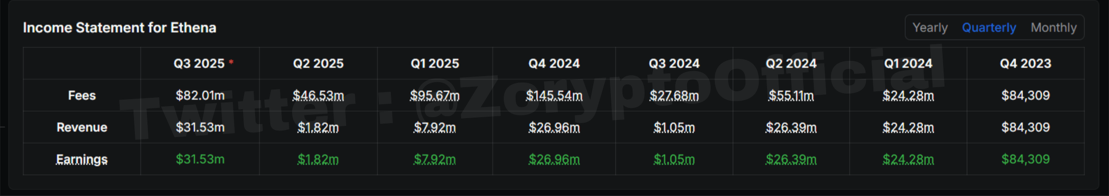Click the Earnings row label
1109x196 pixels.
(82, 160)
